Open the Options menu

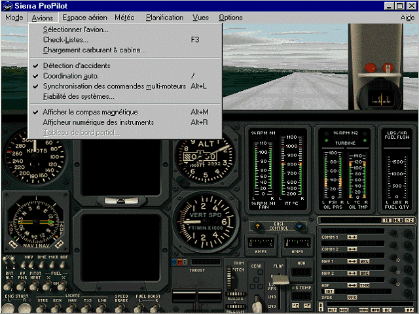click(230, 18)
